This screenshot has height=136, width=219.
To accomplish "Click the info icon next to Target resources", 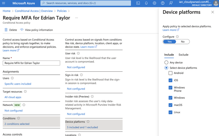I will 25,91.
